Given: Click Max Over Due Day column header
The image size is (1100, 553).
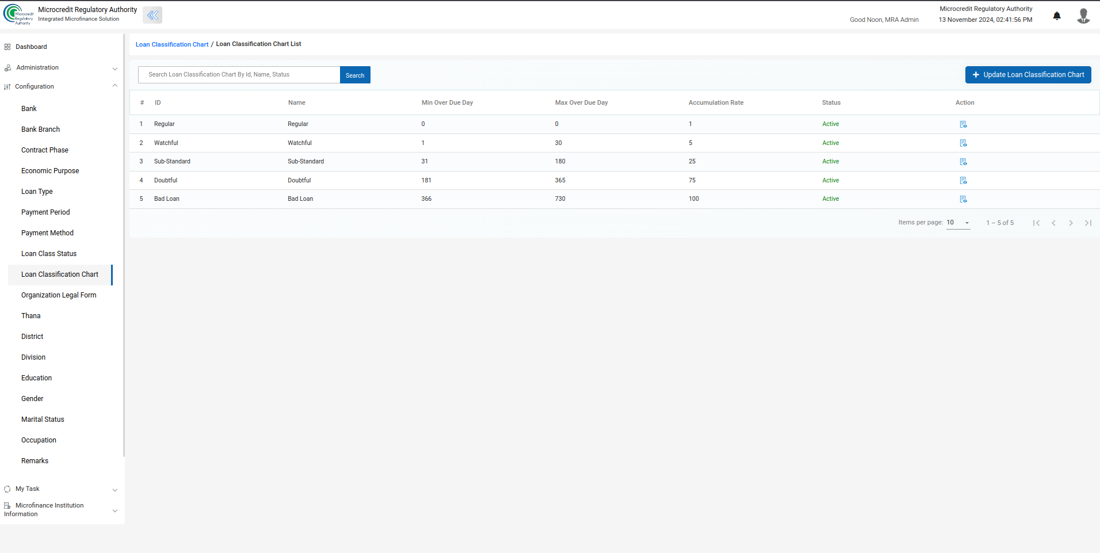Looking at the screenshot, I should pos(581,103).
